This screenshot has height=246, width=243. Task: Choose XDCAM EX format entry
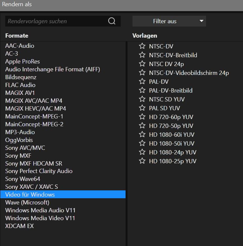click(x=19, y=226)
